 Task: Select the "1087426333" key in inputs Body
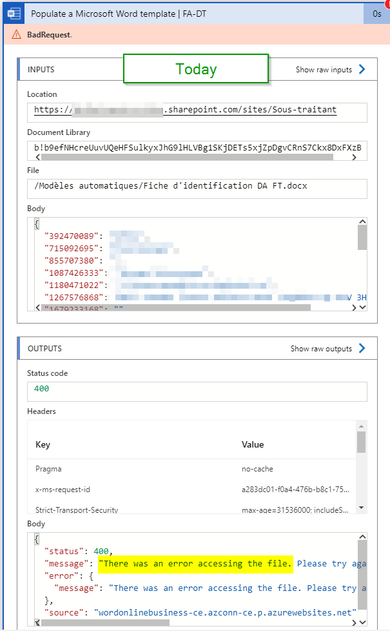74,273
